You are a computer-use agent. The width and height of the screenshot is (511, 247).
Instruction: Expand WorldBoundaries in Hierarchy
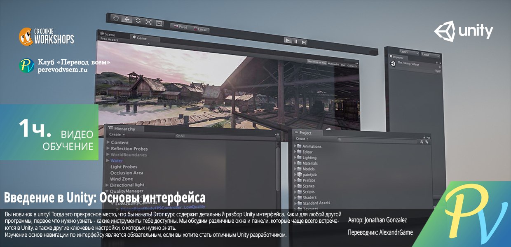[108, 155]
